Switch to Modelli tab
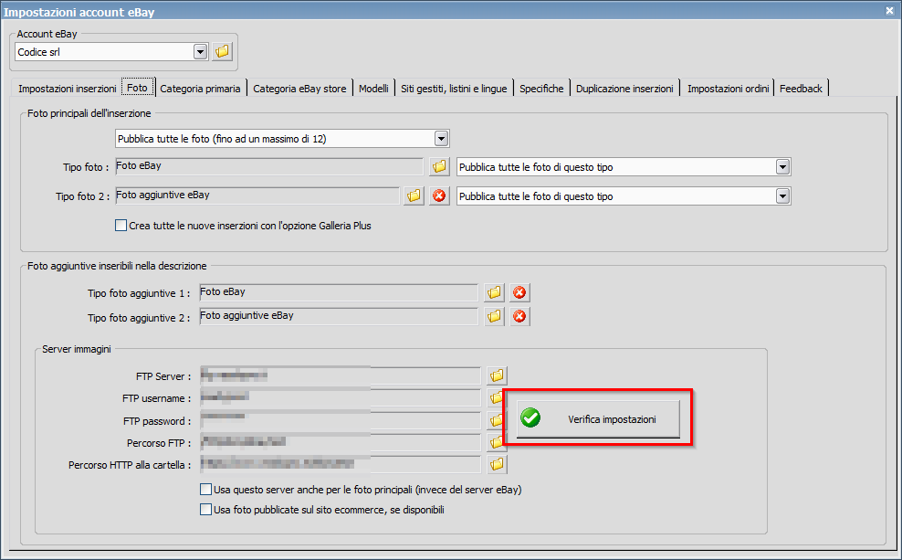The height and width of the screenshot is (560, 902). (374, 89)
